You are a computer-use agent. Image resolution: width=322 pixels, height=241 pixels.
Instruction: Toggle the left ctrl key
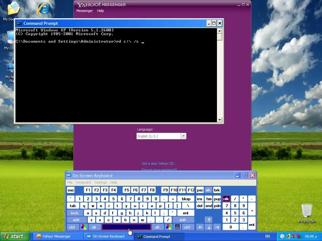72,227
